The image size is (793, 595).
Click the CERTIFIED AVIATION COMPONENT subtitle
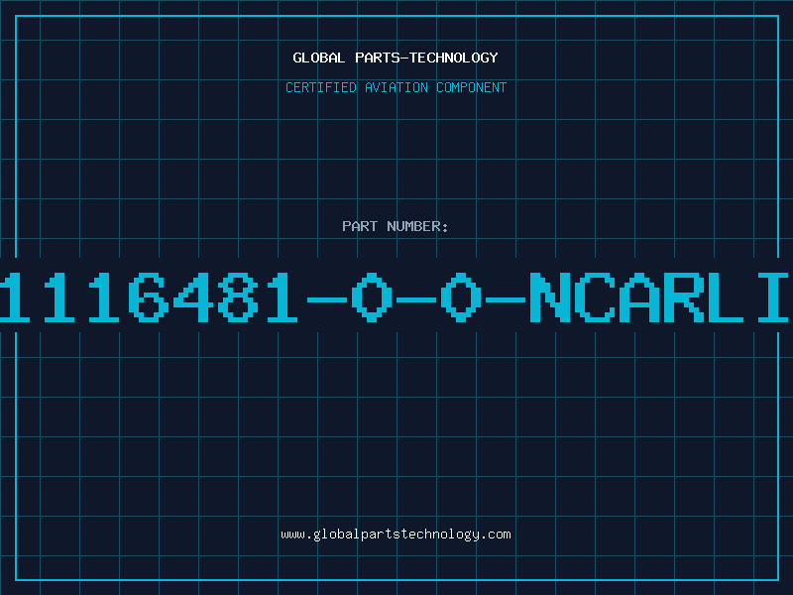pyautogui.click(x=396, y=87)
